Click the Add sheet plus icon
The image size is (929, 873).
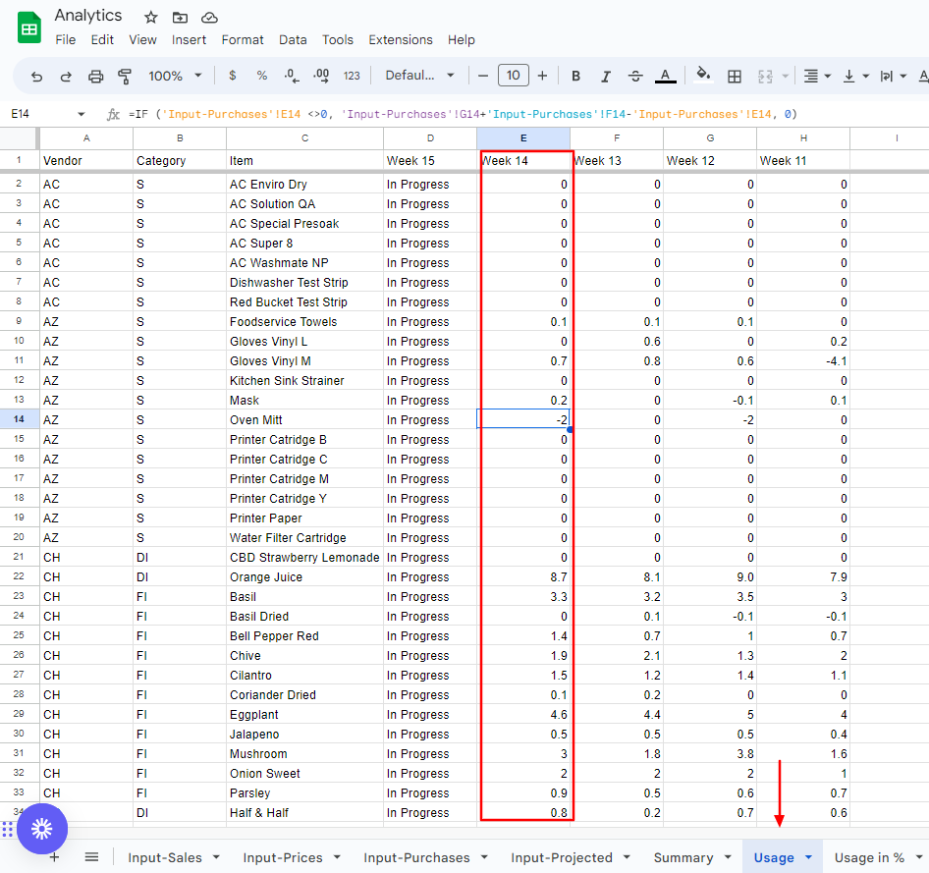pos(54,857)
